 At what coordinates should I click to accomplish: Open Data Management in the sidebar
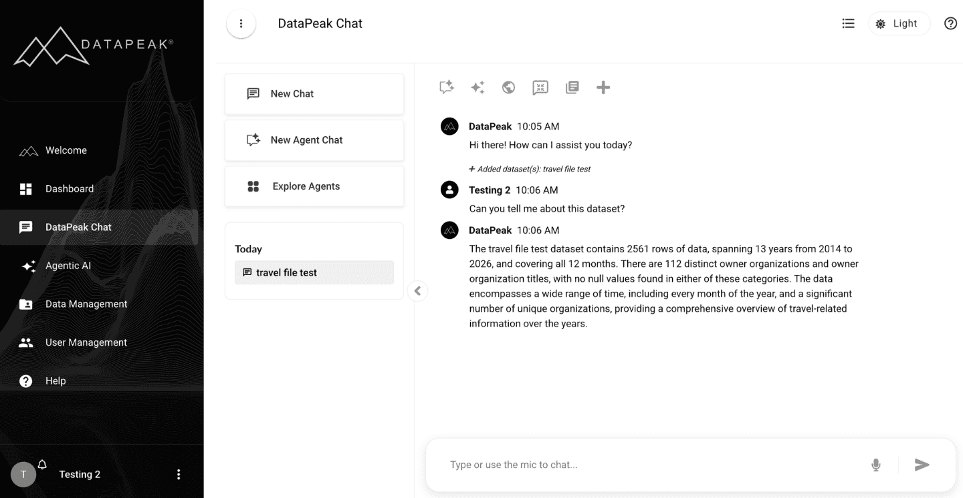[x=99, y=304]
